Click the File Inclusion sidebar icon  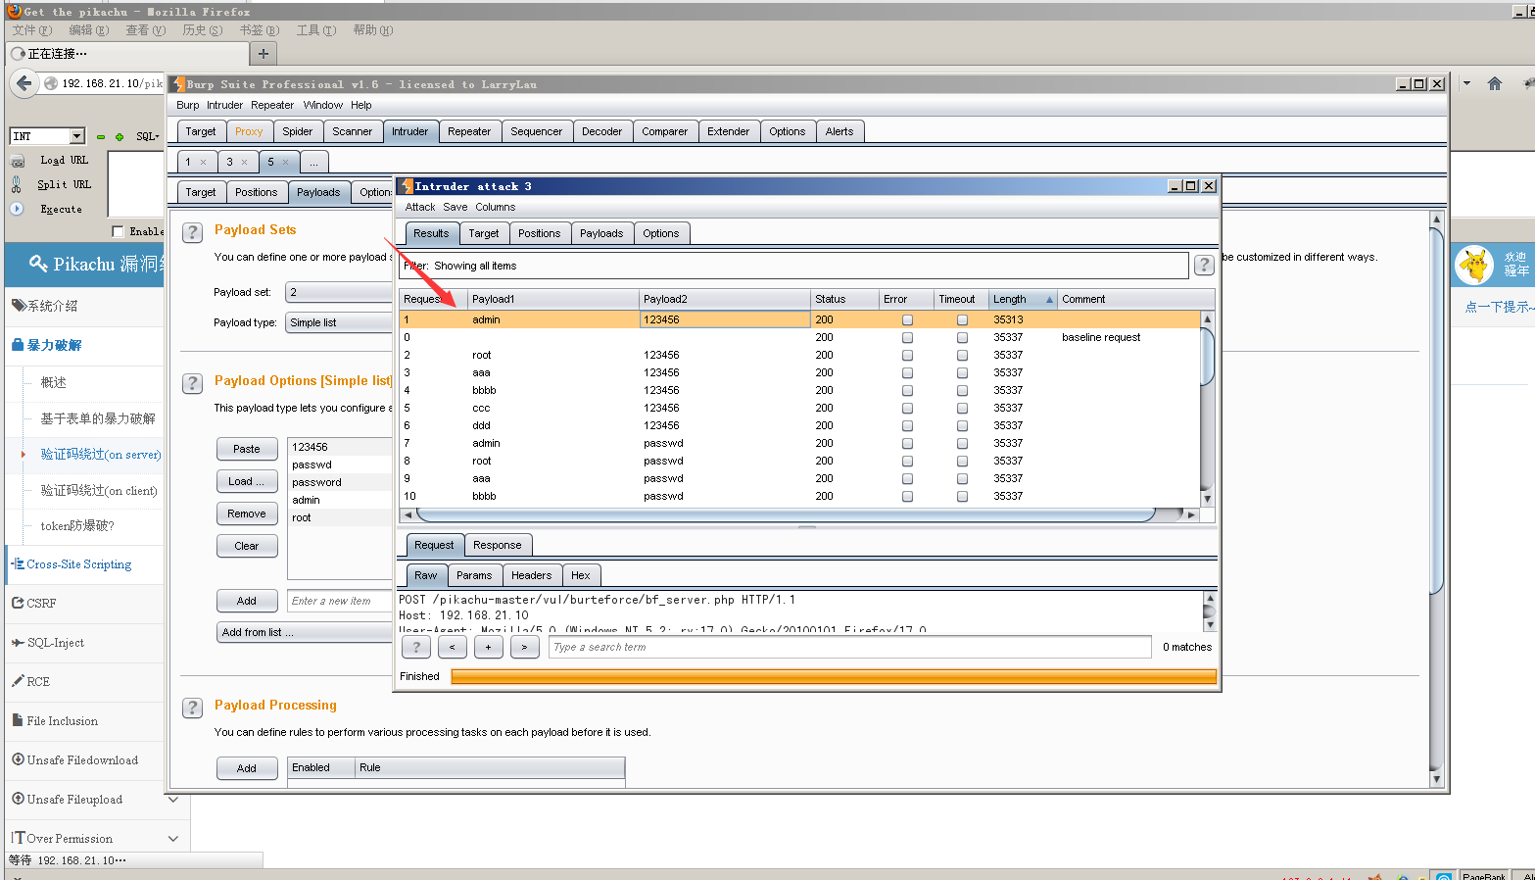coord(18,720)
